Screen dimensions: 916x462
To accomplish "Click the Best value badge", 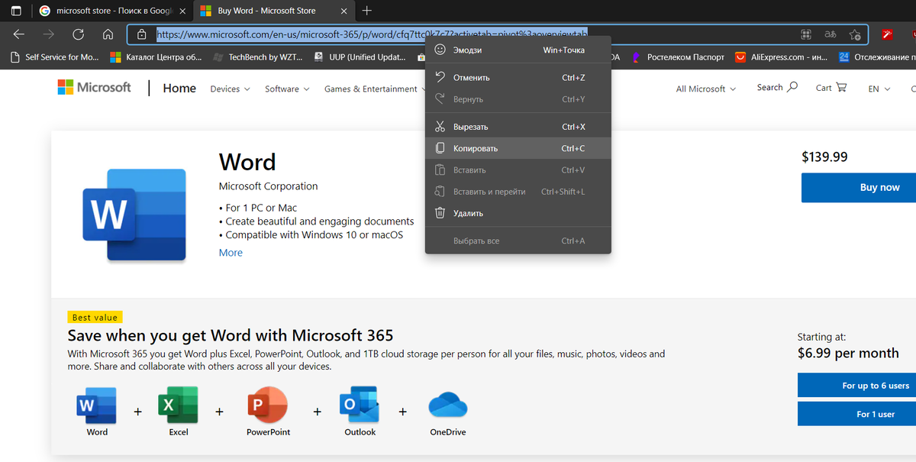I will coord(95,317).
